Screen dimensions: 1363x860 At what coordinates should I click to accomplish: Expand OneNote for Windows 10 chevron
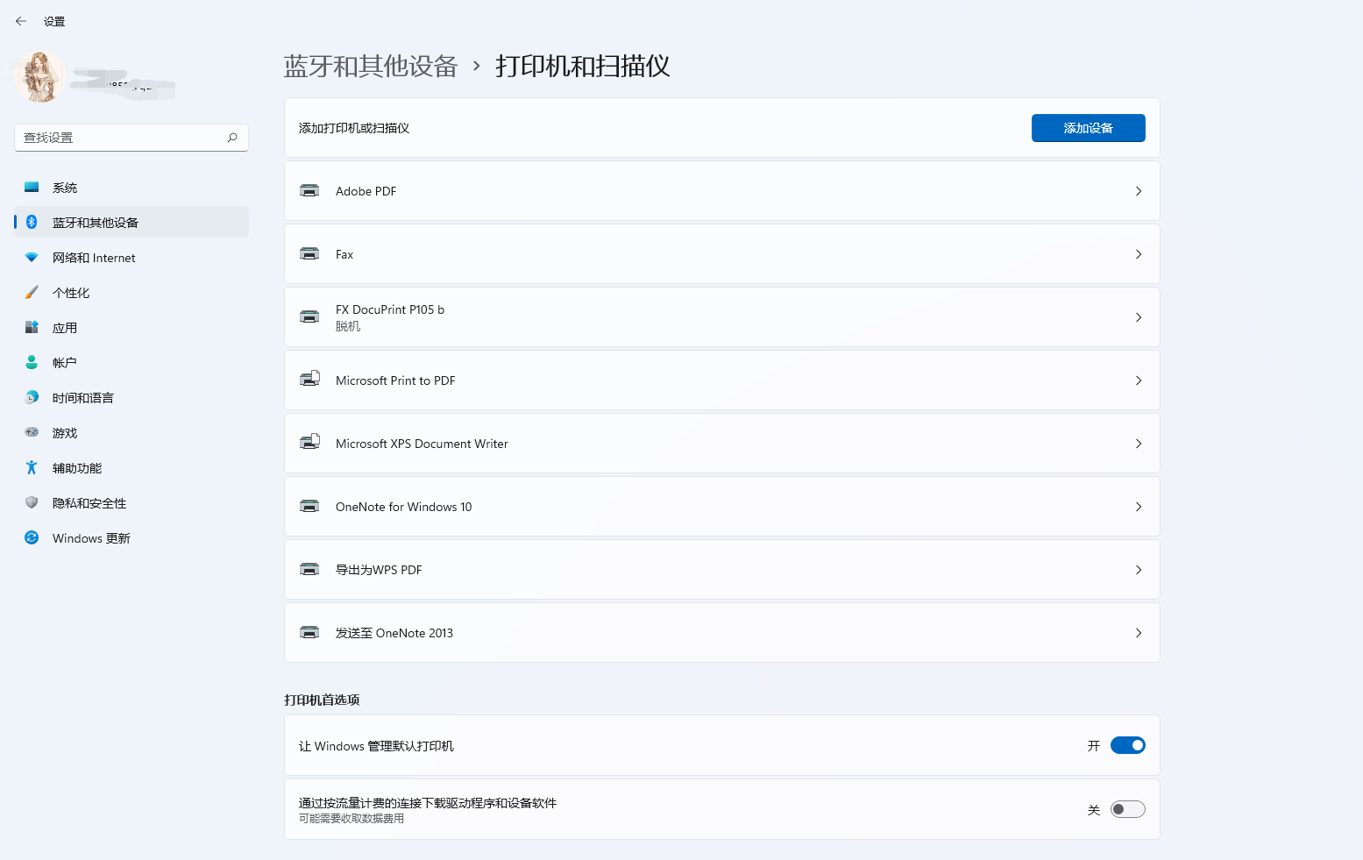[1139, 507]
